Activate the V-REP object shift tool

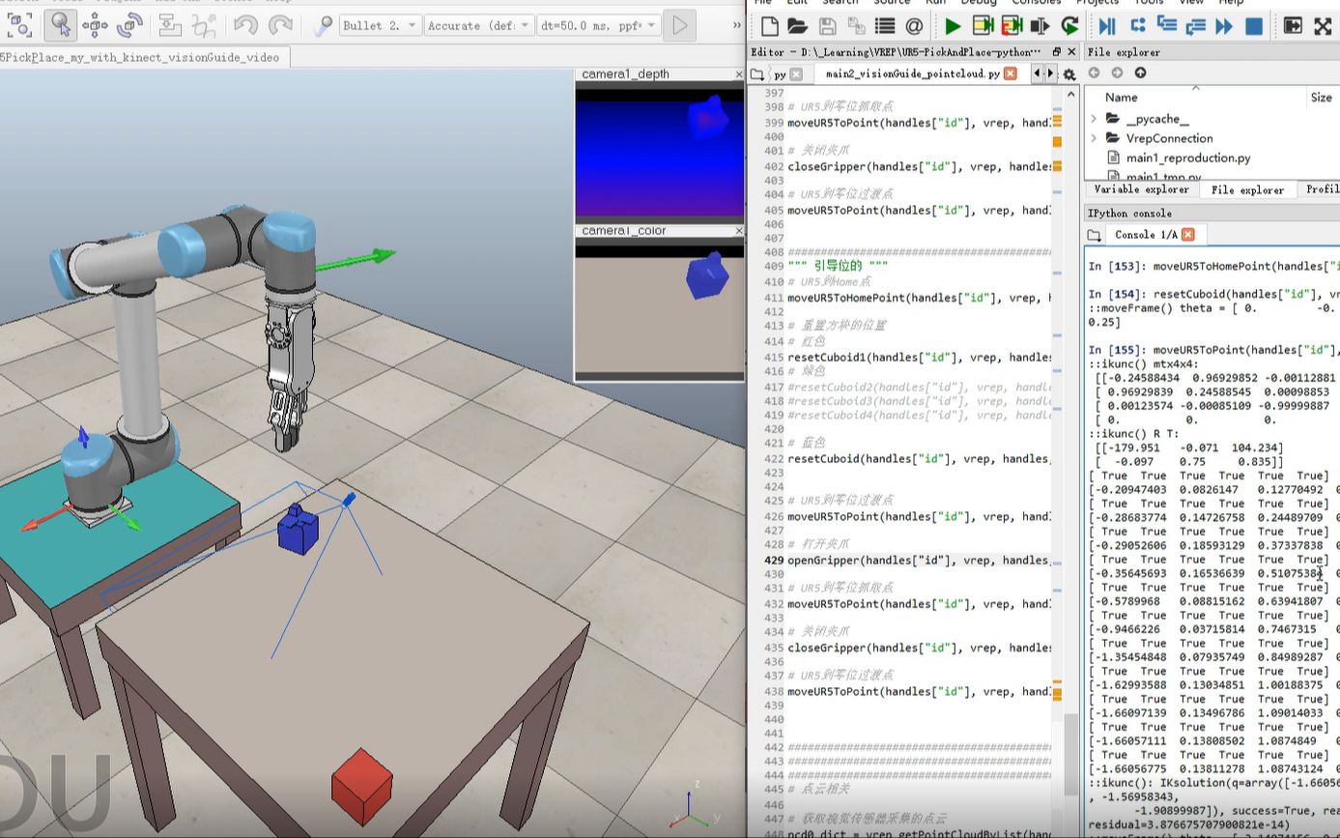point(95,25)
